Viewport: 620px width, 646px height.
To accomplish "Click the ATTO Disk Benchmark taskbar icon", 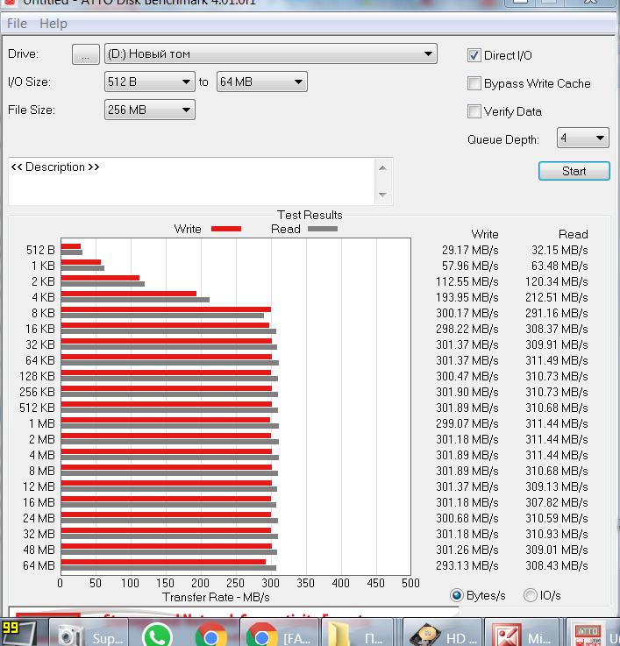I will (x=593, y=634).
